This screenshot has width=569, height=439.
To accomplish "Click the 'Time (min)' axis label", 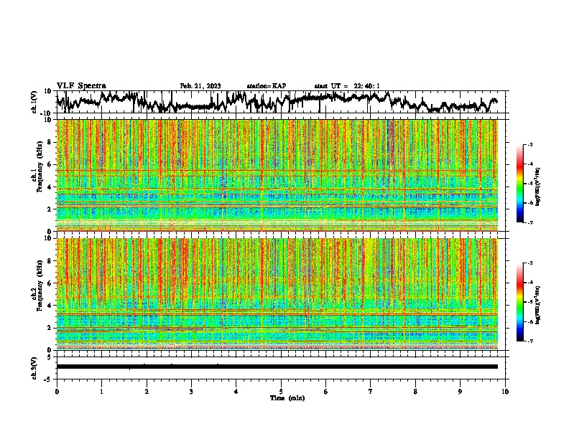I will click(287, 398).
